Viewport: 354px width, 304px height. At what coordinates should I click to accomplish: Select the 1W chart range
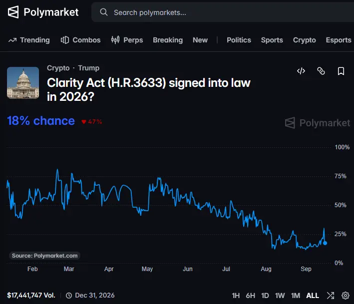tap(280, 296)
